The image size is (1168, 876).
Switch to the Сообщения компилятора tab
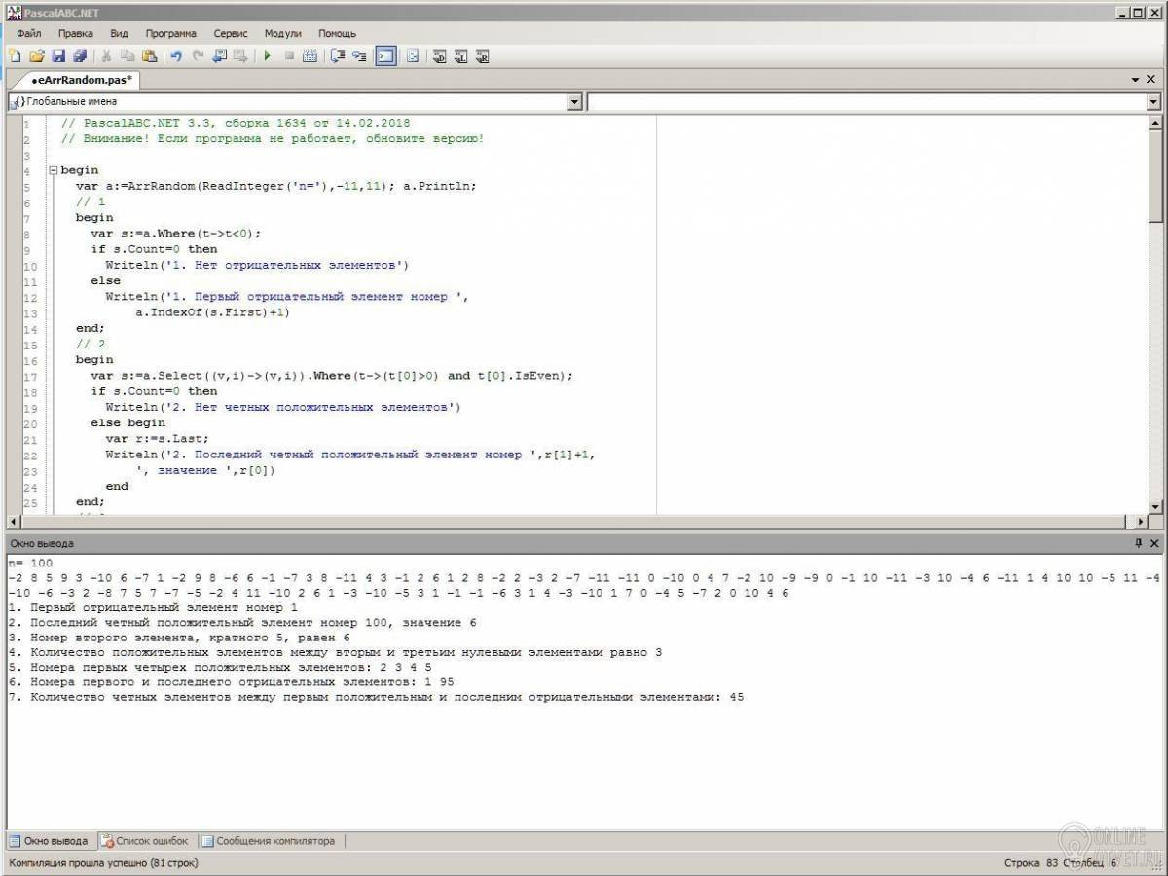tap(268, 841)
